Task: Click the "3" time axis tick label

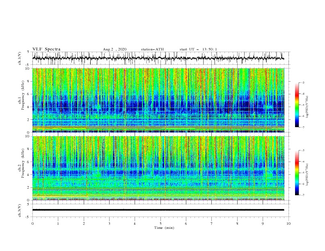Action: (109, 224)
